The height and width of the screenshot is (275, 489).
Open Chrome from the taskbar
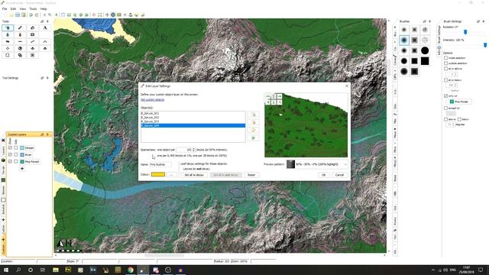click(131, 270)
